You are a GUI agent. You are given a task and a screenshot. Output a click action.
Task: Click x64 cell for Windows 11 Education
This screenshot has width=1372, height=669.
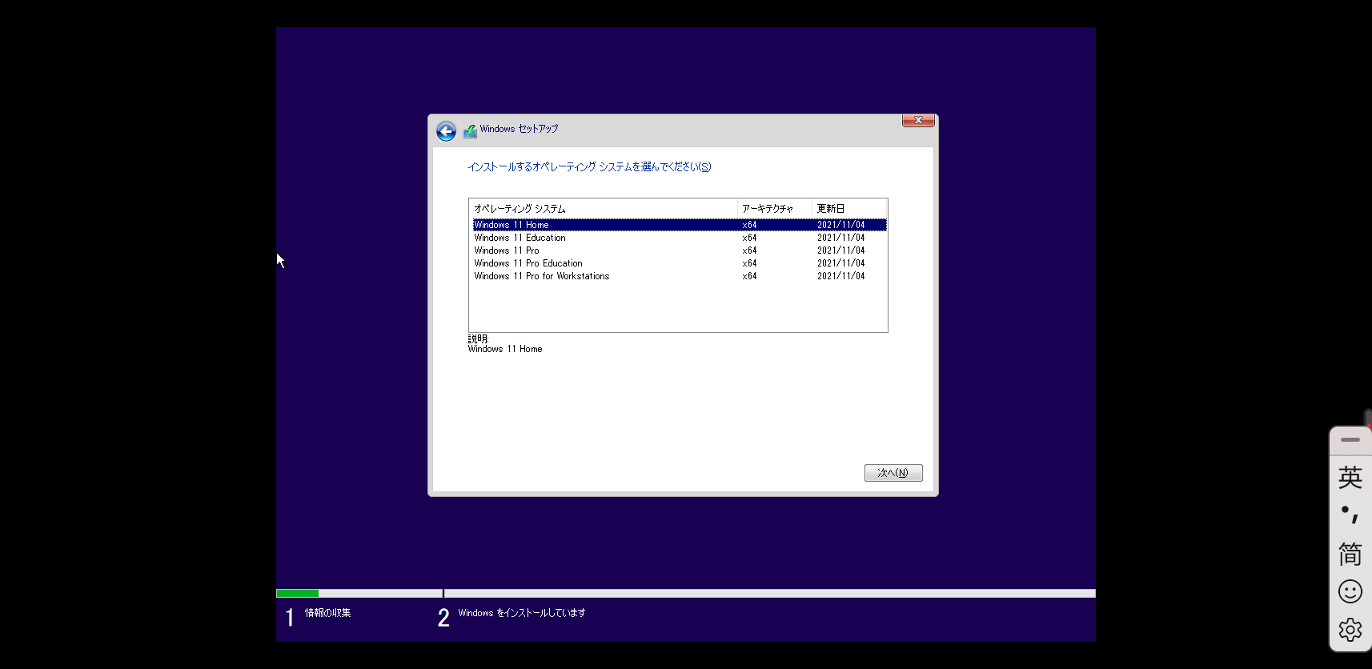(749, 238)
